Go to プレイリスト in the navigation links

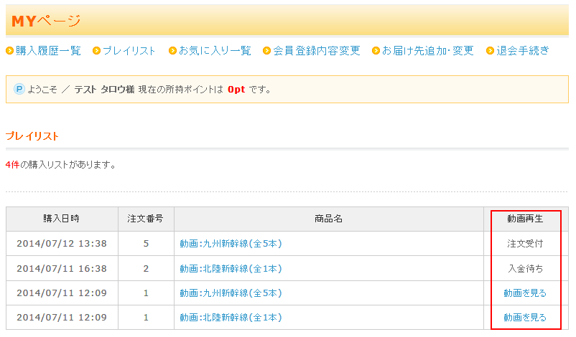pos(129,51)
